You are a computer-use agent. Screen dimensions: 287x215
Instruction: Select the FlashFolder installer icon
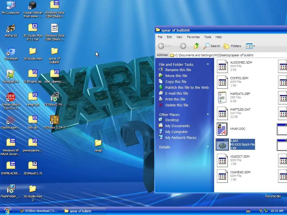(x=11, y=191)
